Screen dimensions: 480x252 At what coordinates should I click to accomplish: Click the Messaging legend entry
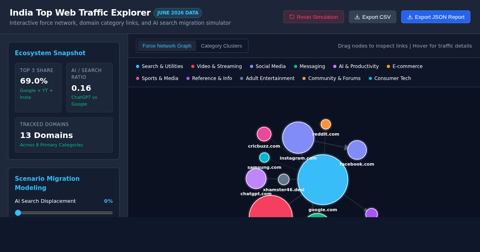(x=310, y=66)
